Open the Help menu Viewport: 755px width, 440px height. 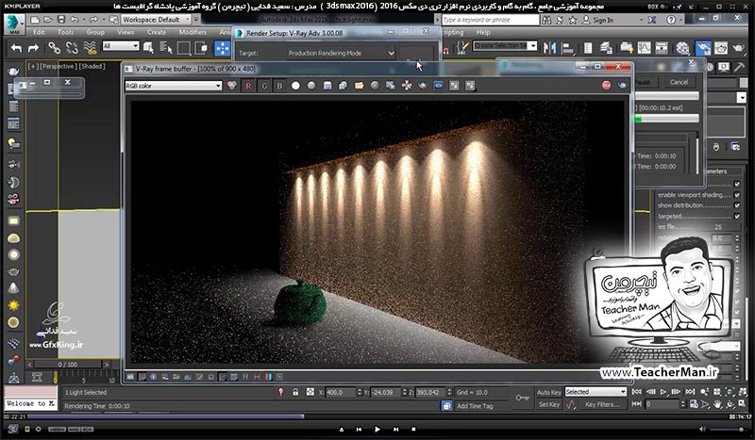click(483, 32)
